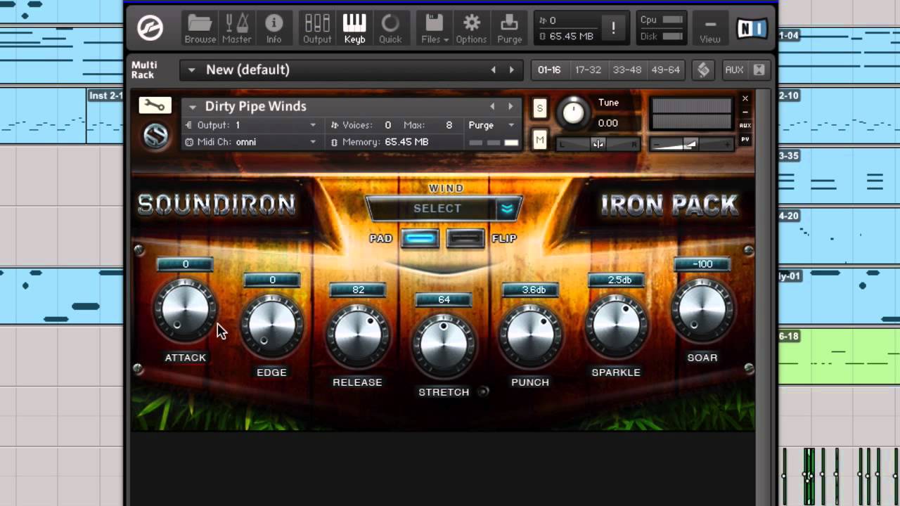Solo the Dirty Pipe Winds instrument

[x=539, y=108]
